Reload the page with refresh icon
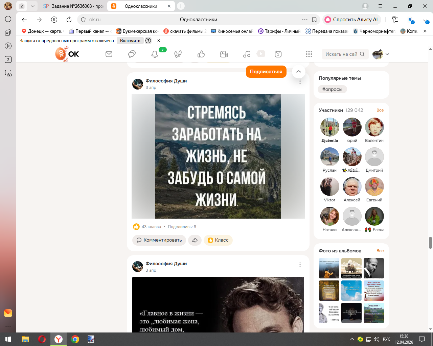433x346 pixels. point(69,20)
